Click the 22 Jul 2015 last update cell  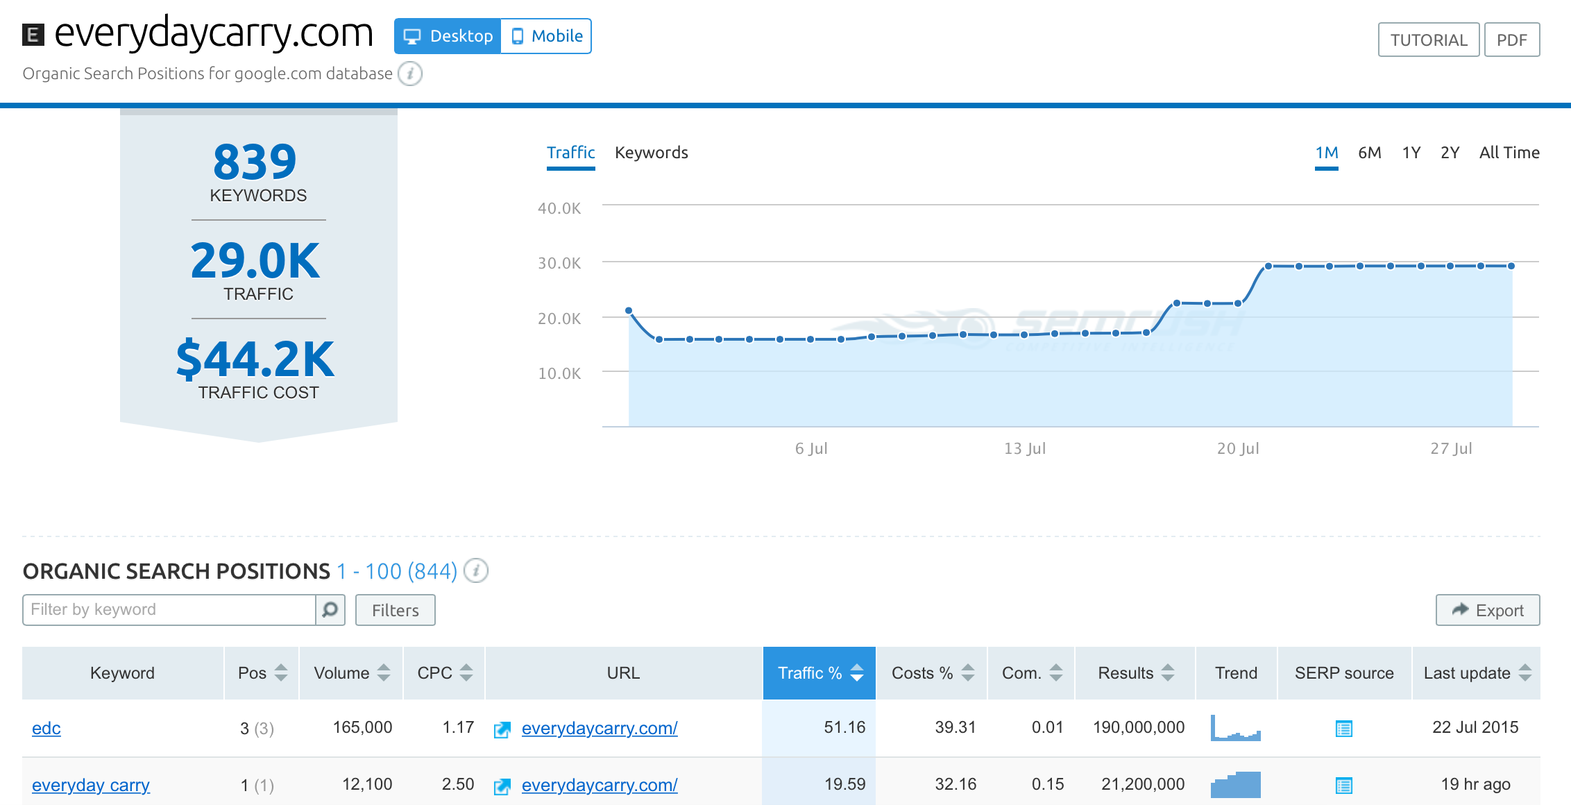pos(1475,727)
